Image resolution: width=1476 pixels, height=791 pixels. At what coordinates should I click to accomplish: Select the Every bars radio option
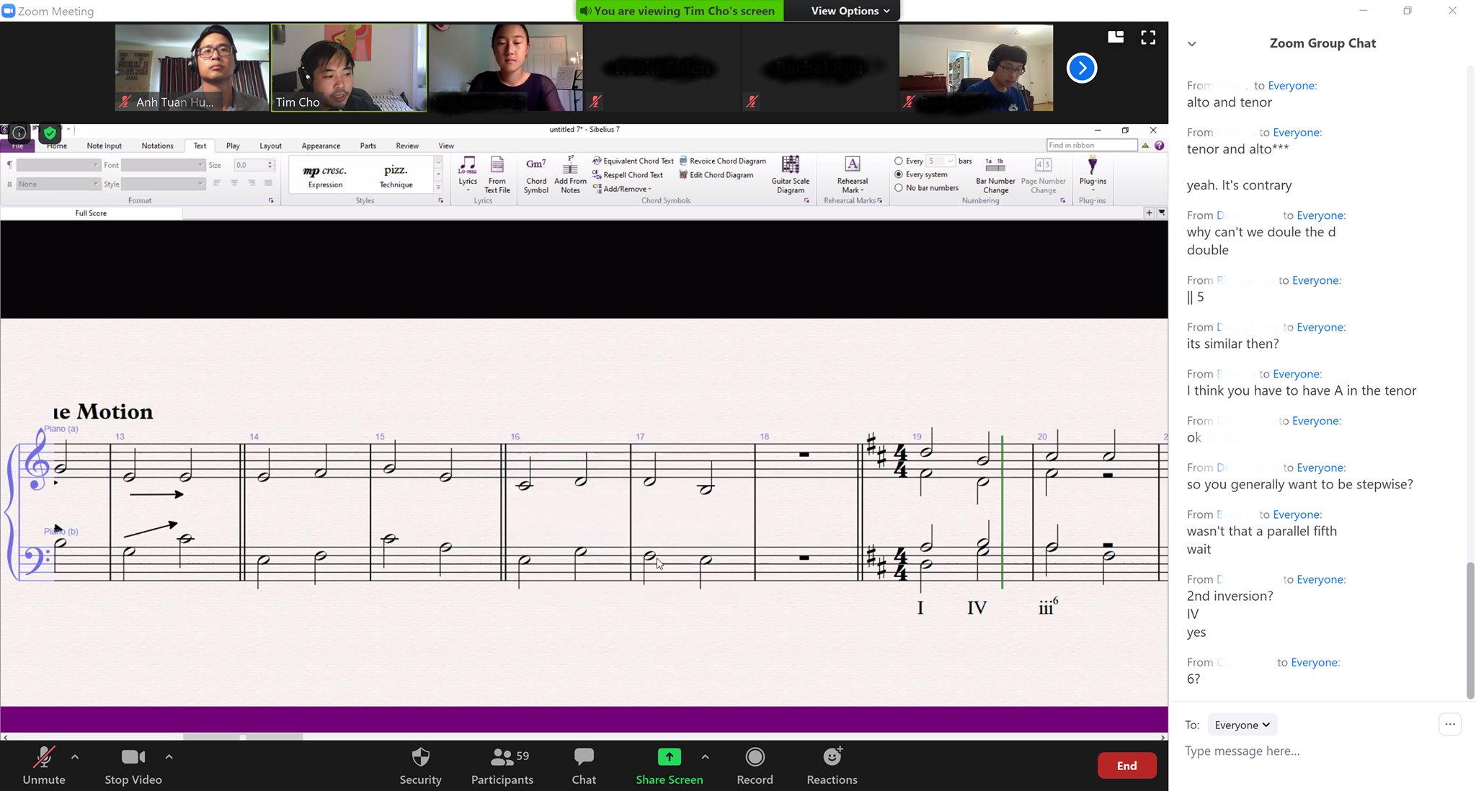[899, 161]
